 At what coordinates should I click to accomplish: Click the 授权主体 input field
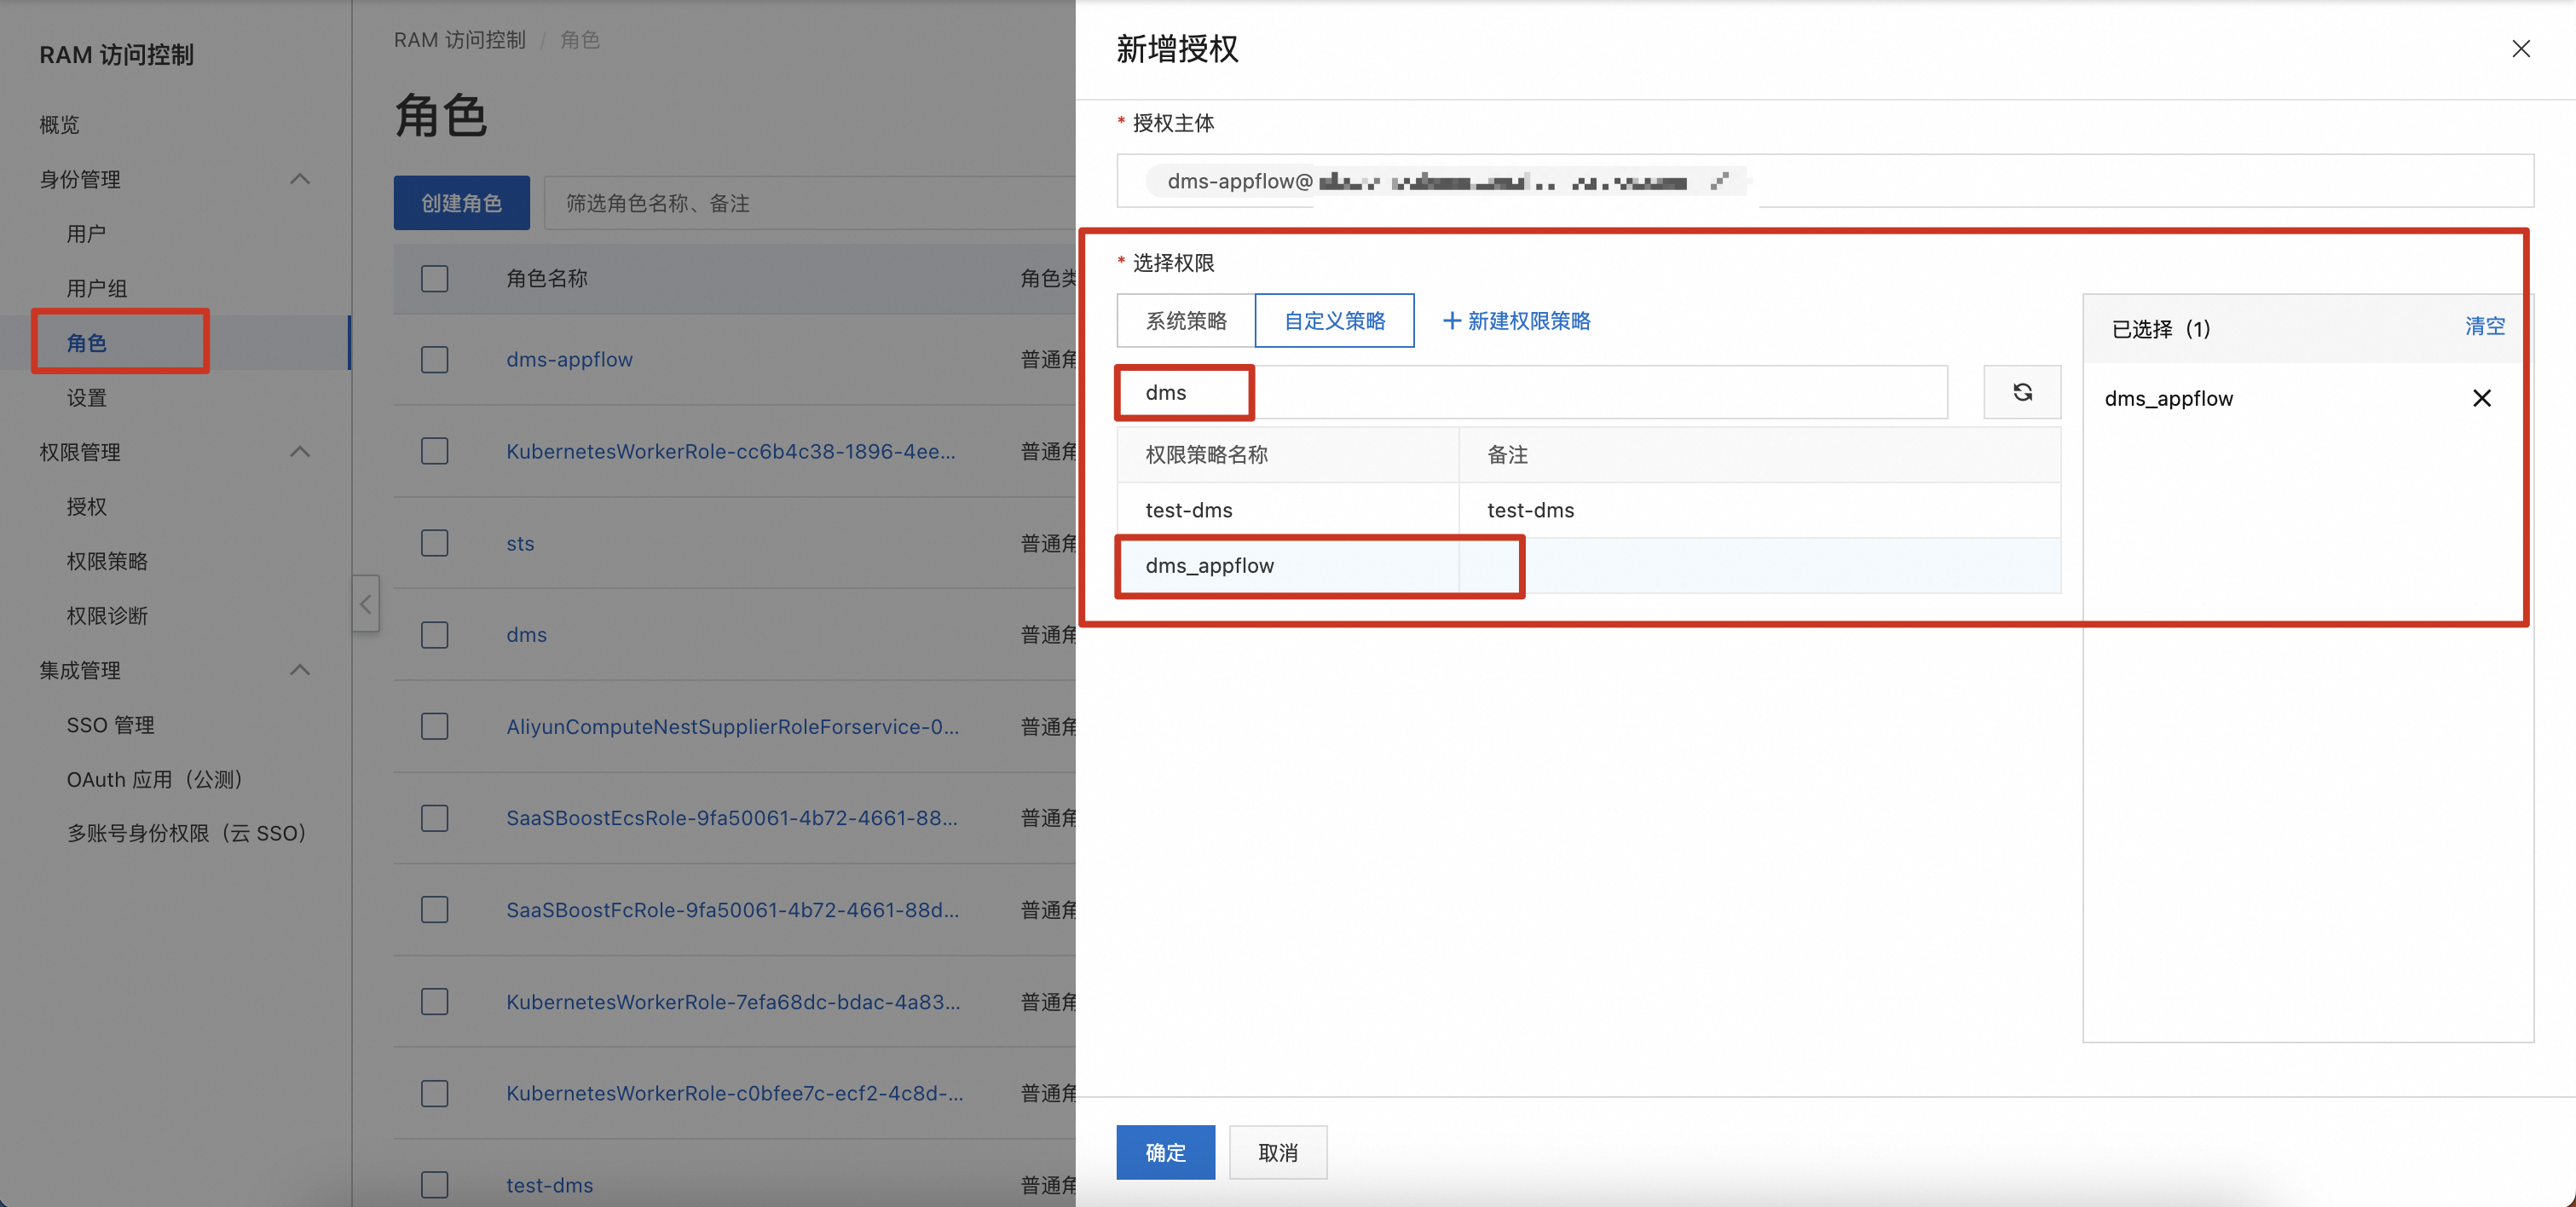[x=1825, y=181]
